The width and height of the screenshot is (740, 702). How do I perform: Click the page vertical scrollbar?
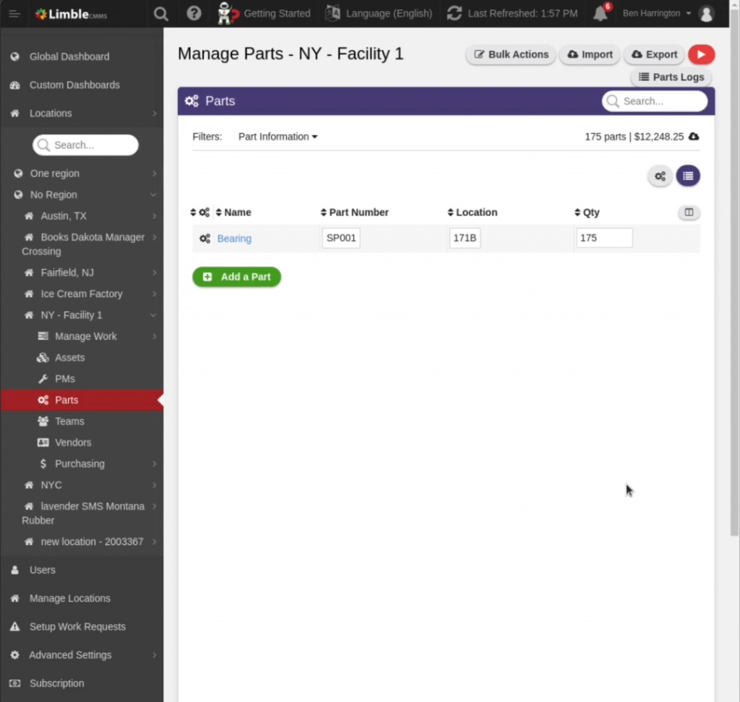pyautogui.click(x=734, y=271)
